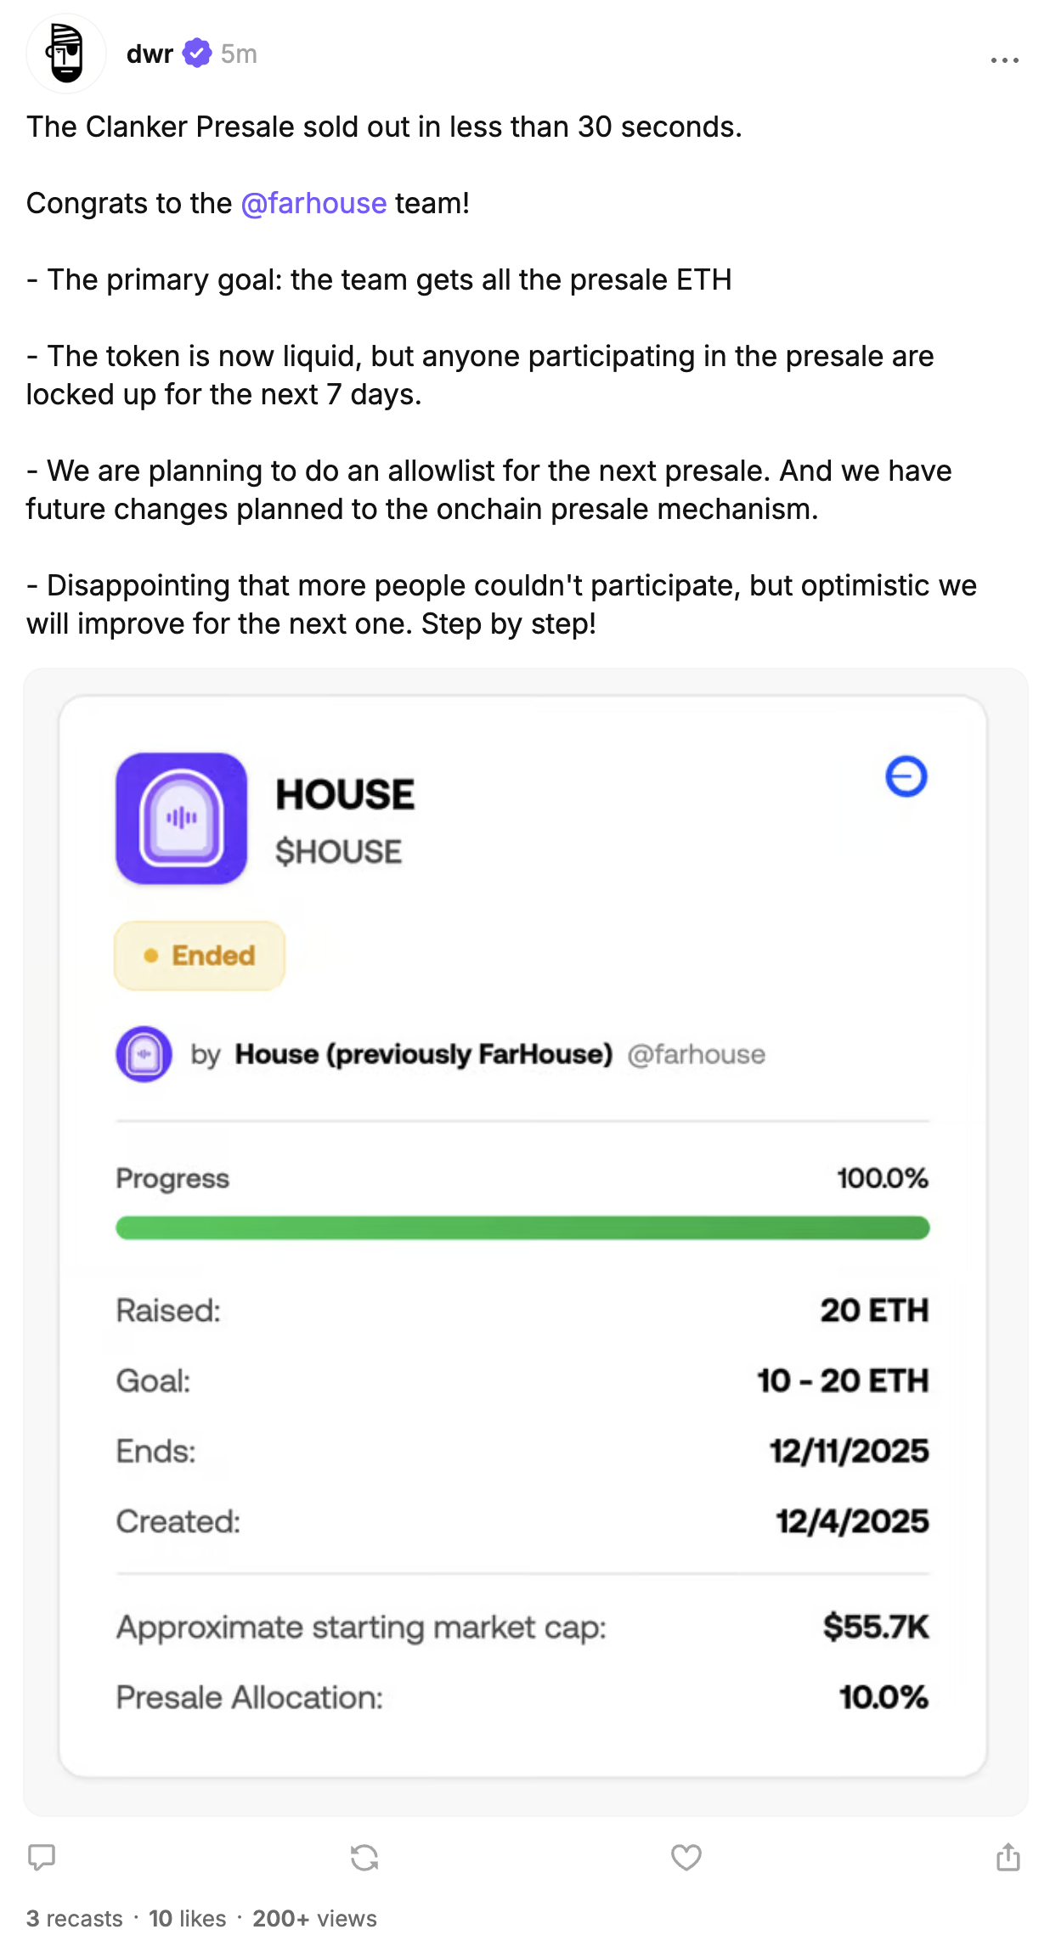Click the green presale progress bar
Image resolution: width=1050 pixels, height=1935 pixels.
522,1227
